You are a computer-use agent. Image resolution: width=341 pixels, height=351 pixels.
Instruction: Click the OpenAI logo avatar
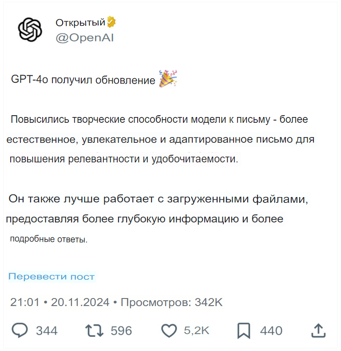coord(30,30)
